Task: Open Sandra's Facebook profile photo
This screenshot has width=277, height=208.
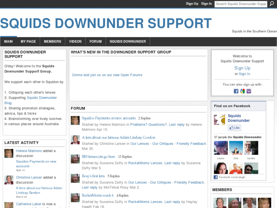Action: [251, 148]
